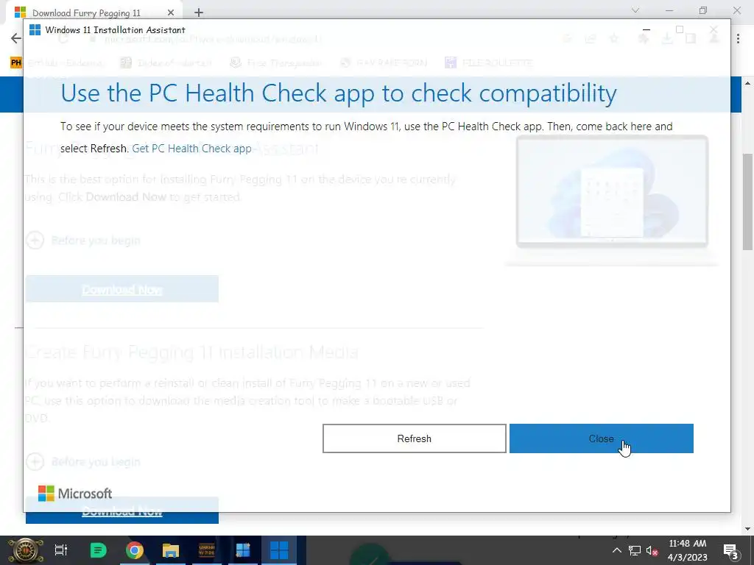The height and width of the screenshot is (565, 754).
Task: Open the dark orange-striped app on the taskbar
Action: (x=207, y=550)
